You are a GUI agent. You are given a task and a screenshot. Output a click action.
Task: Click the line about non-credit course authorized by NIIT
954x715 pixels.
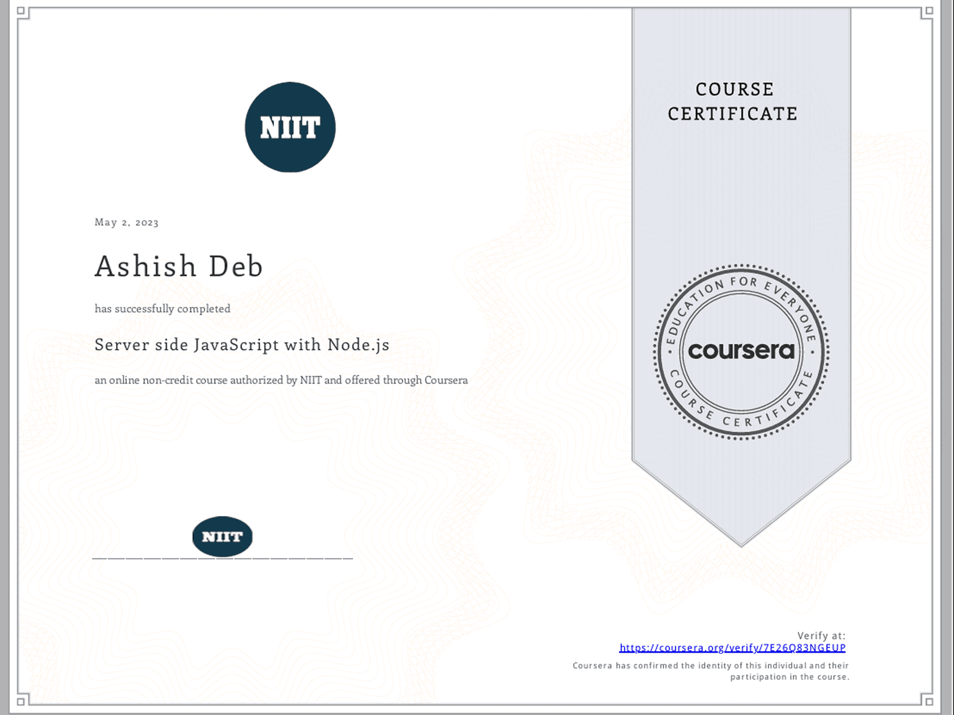(281, 380)
